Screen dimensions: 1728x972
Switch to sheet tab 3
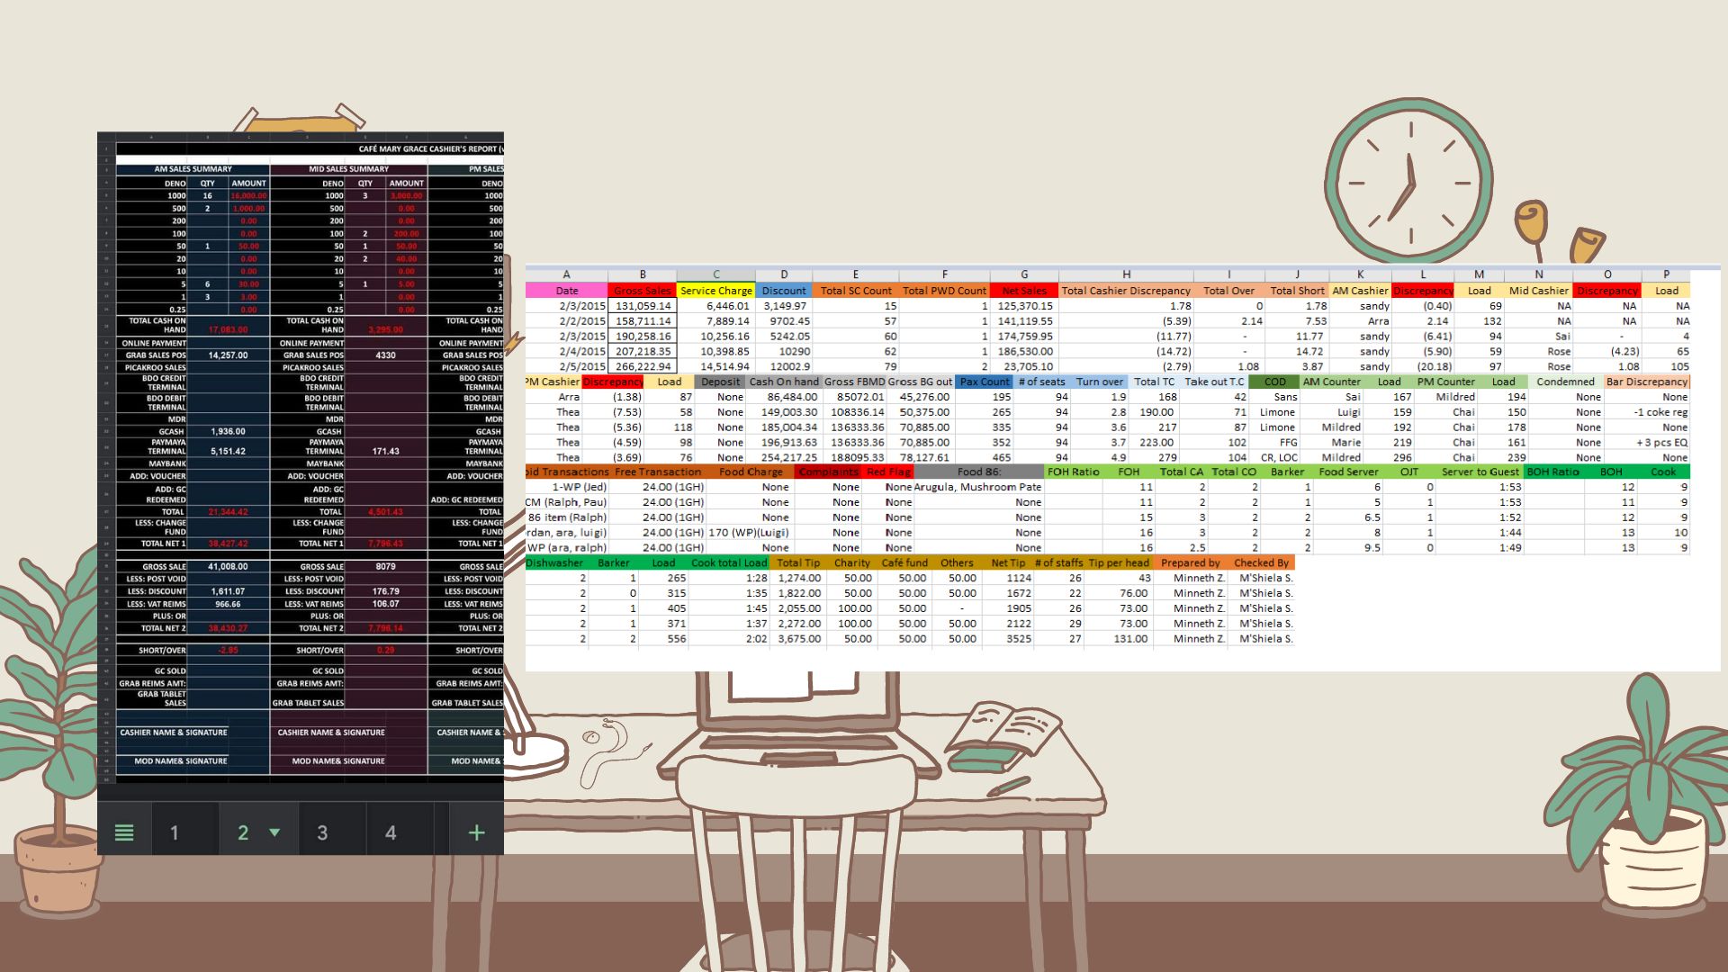(x=322, y=832)
